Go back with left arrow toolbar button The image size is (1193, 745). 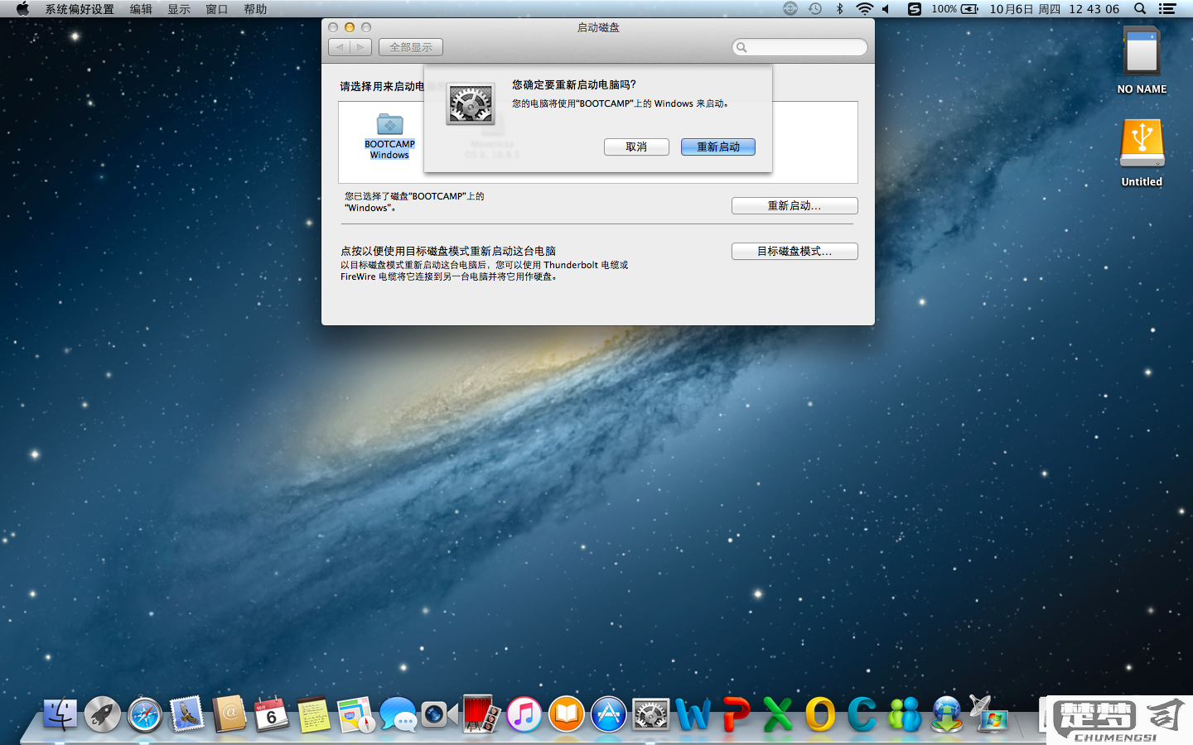(339, 47)
